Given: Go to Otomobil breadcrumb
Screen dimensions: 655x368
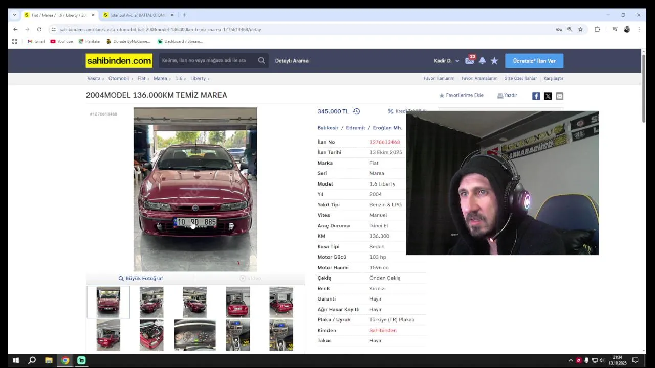Looking at the screenshot, I should click(x=119, y=79).
